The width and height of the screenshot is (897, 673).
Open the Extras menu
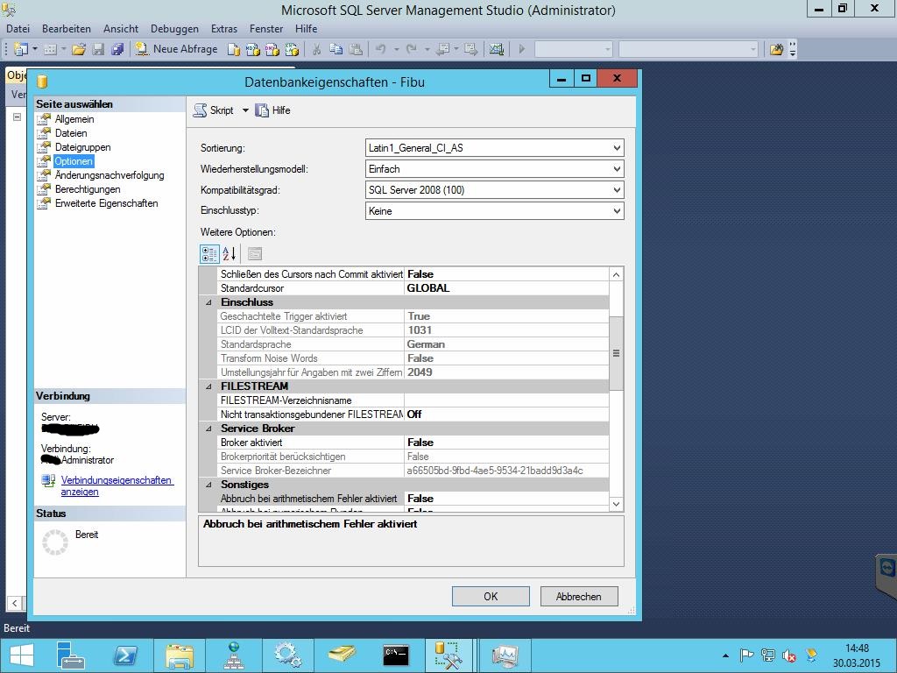tap(224, 29)
